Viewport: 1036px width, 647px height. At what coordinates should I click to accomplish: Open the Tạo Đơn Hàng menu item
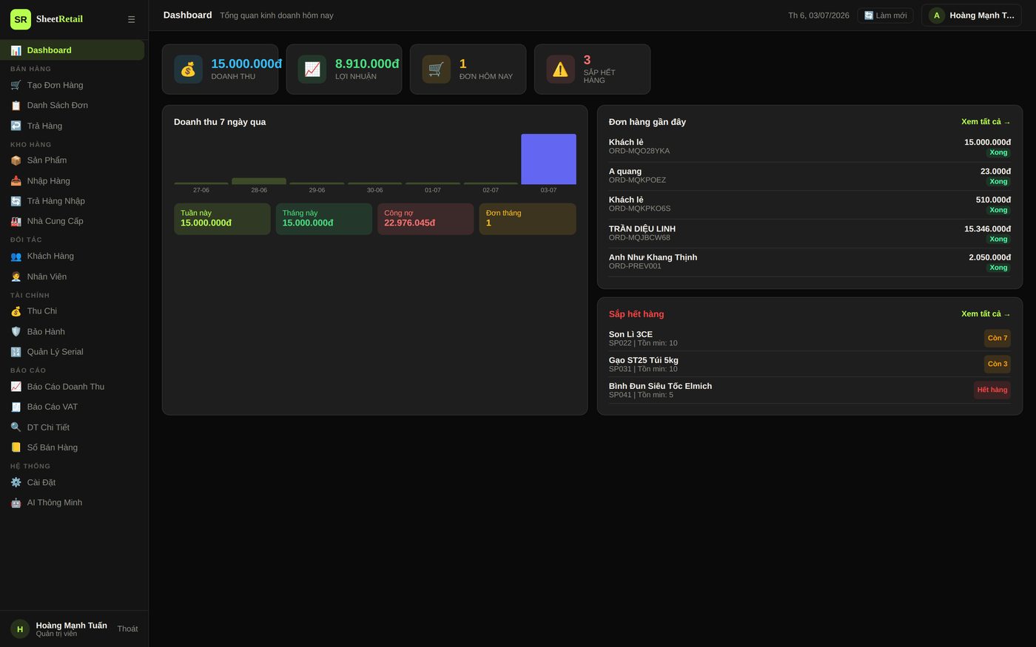click(x=72, y=85)
